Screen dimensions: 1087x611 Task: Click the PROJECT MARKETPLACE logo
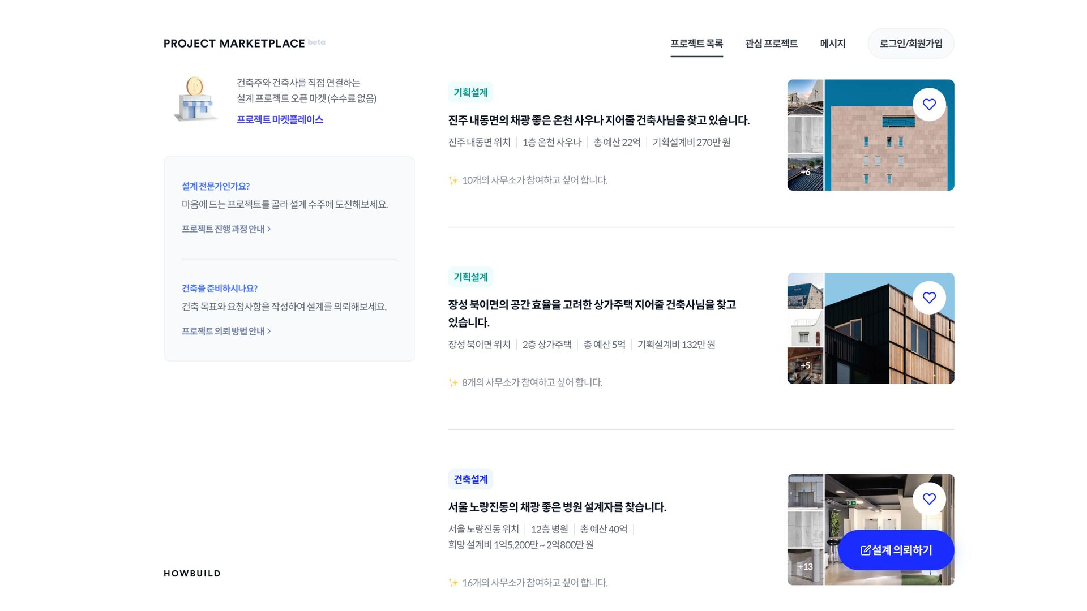coord(234,44)
